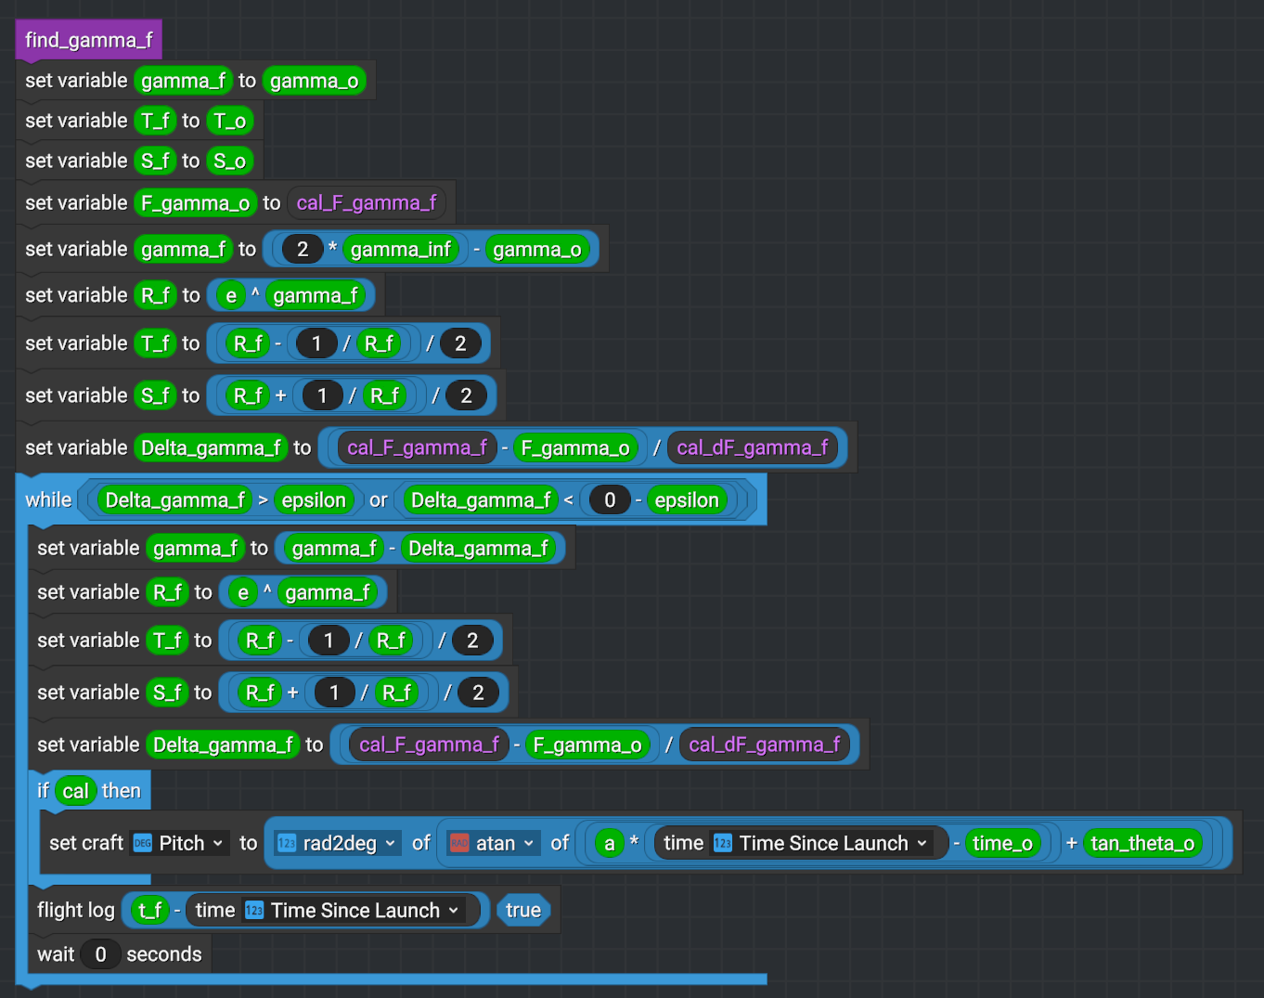1264x998 pixels.
Task: Click the S_o variable pill
Action: pos(230,161)
